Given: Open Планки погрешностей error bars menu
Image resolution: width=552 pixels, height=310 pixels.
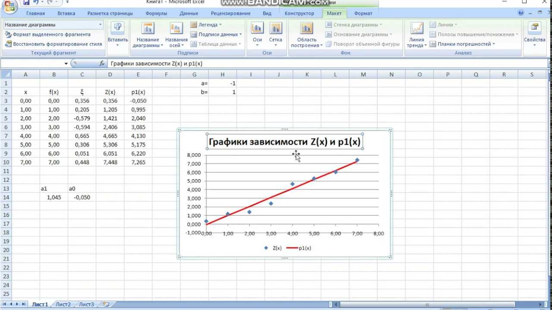Looking at the screenshot, I should (462, 44).
